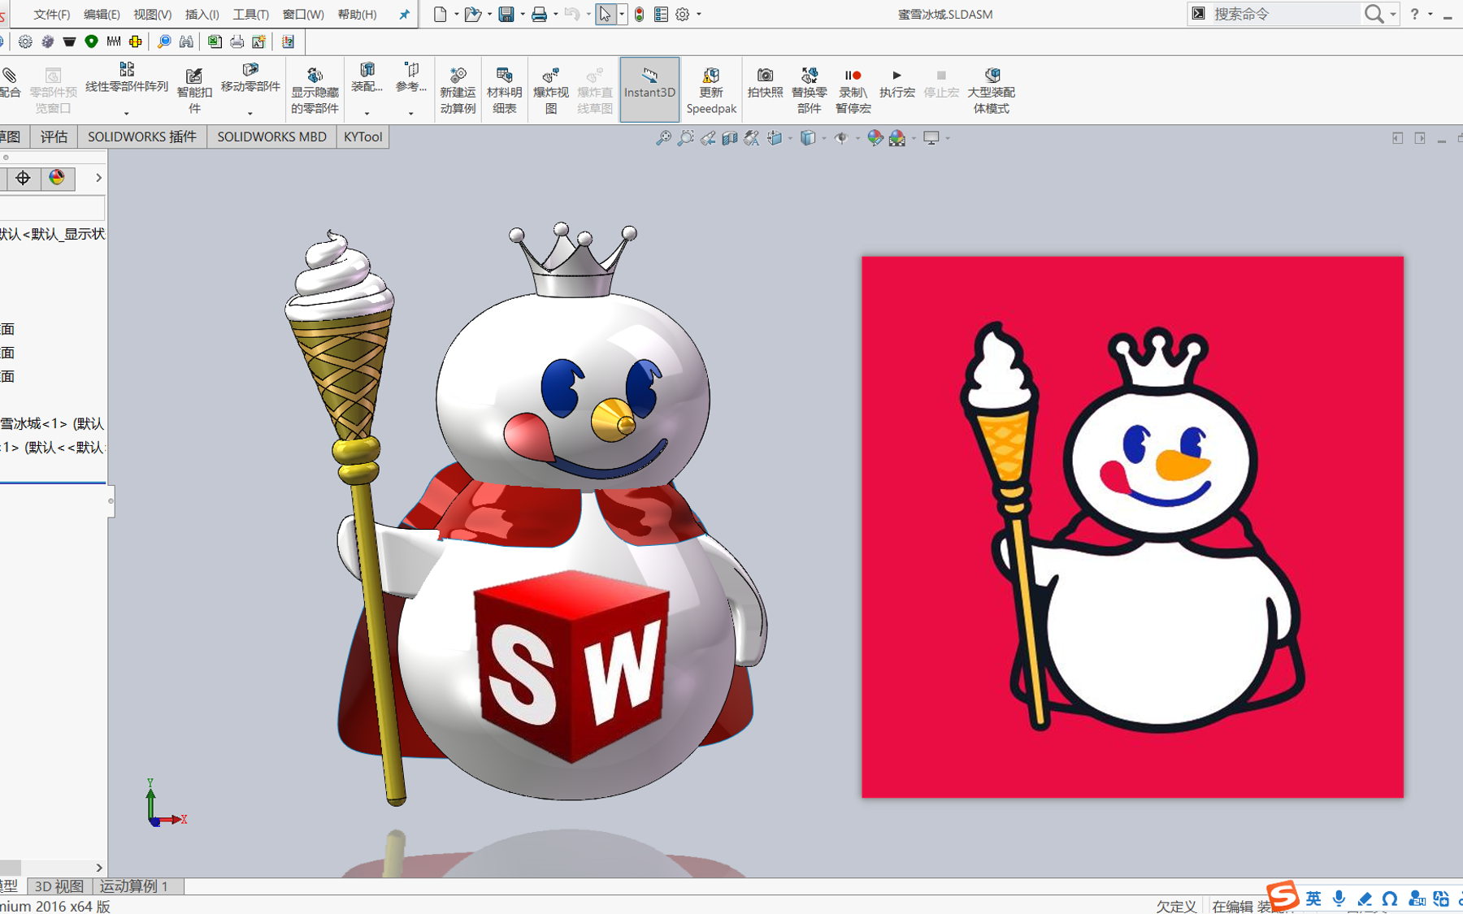
Task: Click the 更新 Speedpak tool
Action: coord(711,89)
